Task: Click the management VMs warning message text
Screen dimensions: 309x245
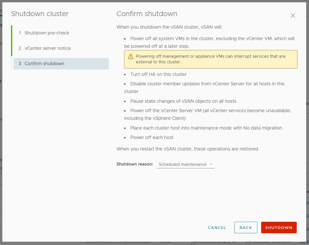Action: click(x=211, y=59)
